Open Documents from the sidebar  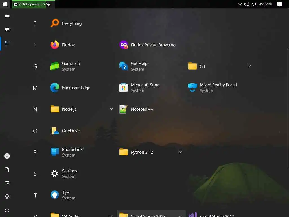pyautogui.click(x=7, y=170)
